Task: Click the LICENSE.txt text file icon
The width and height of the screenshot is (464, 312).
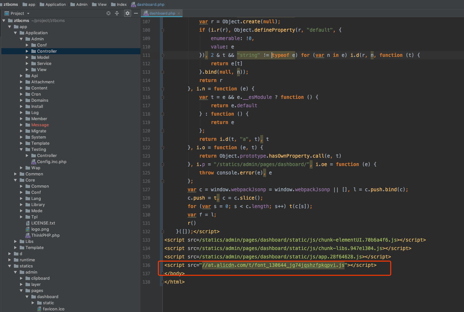Action: point(28,223)
